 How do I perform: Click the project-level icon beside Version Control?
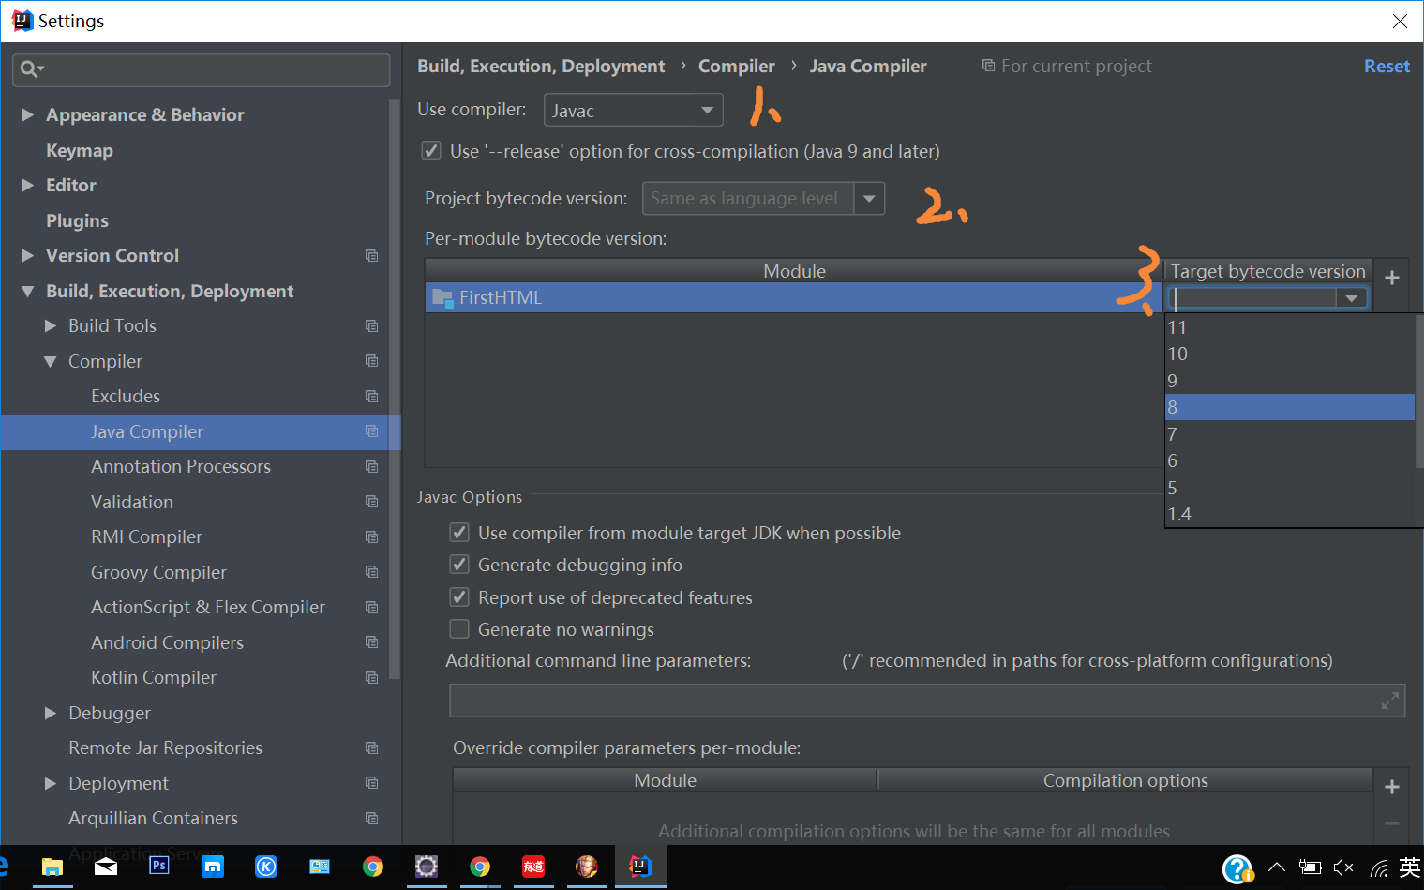pyautogui.click(x=371, y=255)
